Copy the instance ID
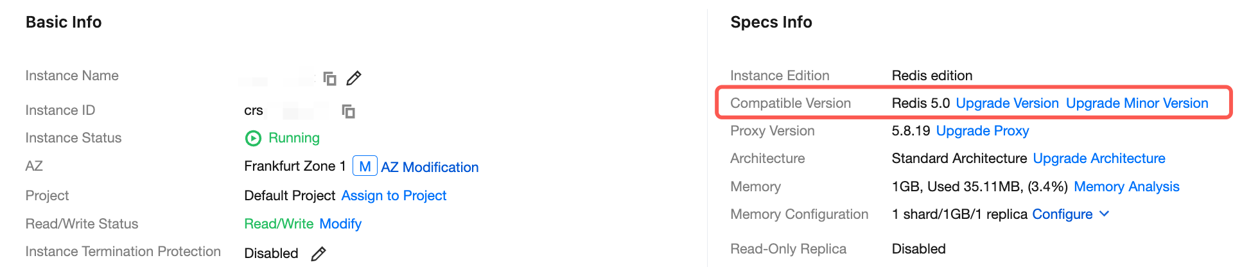 [348, 111]
